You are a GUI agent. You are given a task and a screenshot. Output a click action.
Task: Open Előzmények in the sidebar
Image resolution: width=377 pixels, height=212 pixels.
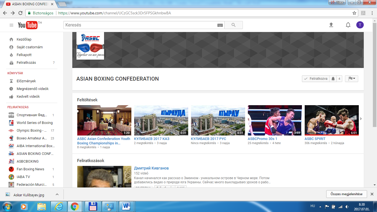click(26, 81)
